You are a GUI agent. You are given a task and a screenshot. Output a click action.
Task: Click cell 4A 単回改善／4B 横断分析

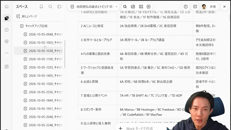155,56
